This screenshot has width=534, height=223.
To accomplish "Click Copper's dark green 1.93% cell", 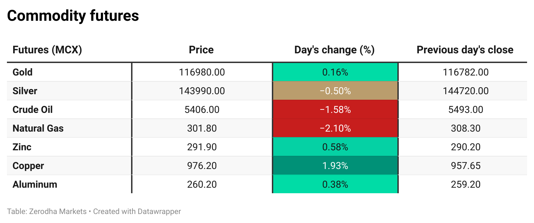I will click(335, 166).
